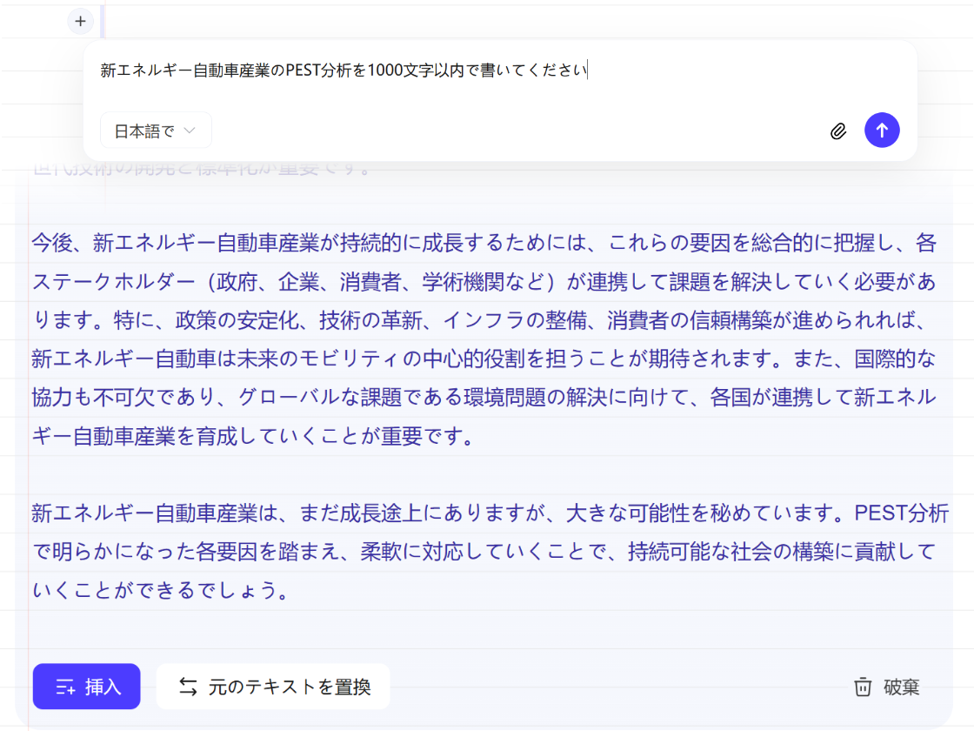974x731 pixels.
Task: Click 元のテキストを置換 to replace original text
Action: pos(273,686)
